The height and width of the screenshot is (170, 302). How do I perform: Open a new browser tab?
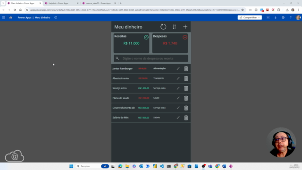(x=121, y=3)
